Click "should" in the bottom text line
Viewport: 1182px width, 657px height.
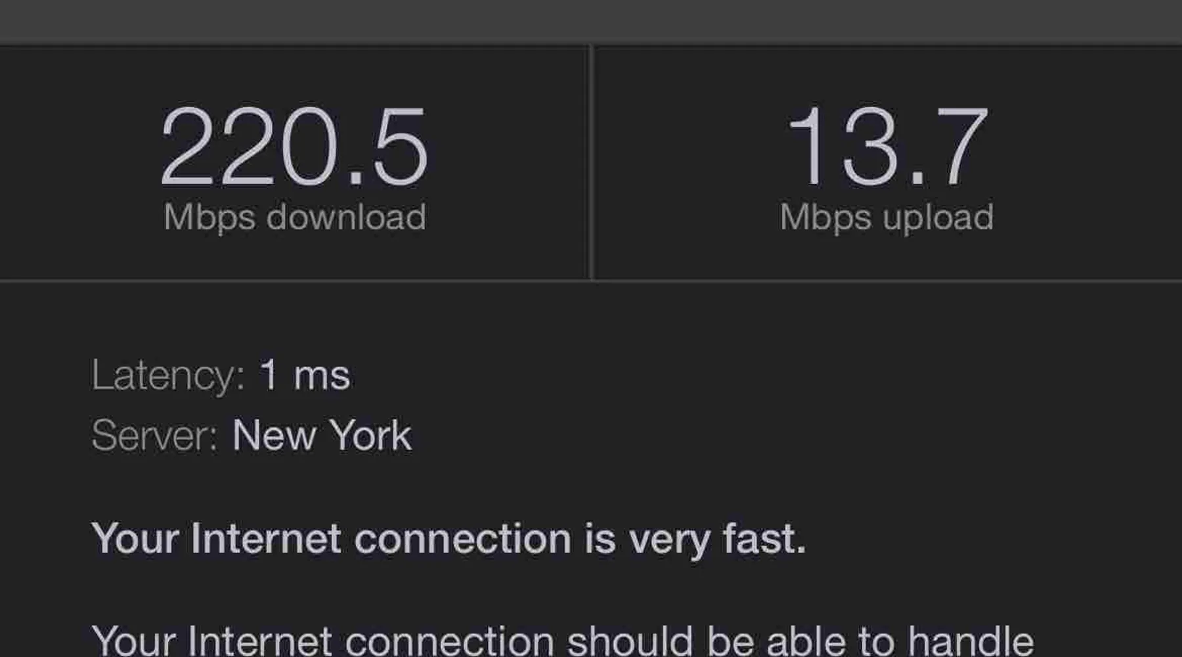click(x=630, y=640)
